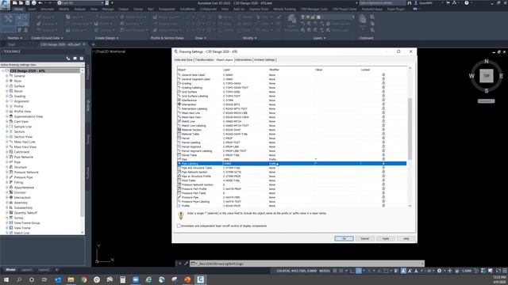
Task: Expand the Profile View node in Toolspace
Action: pos(7,111)
